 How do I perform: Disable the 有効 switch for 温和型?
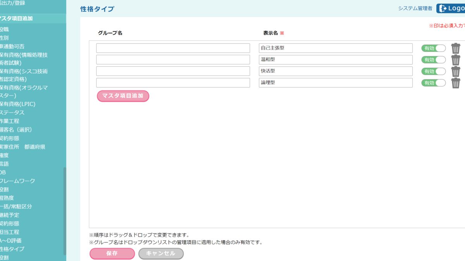tap(434, 60)
